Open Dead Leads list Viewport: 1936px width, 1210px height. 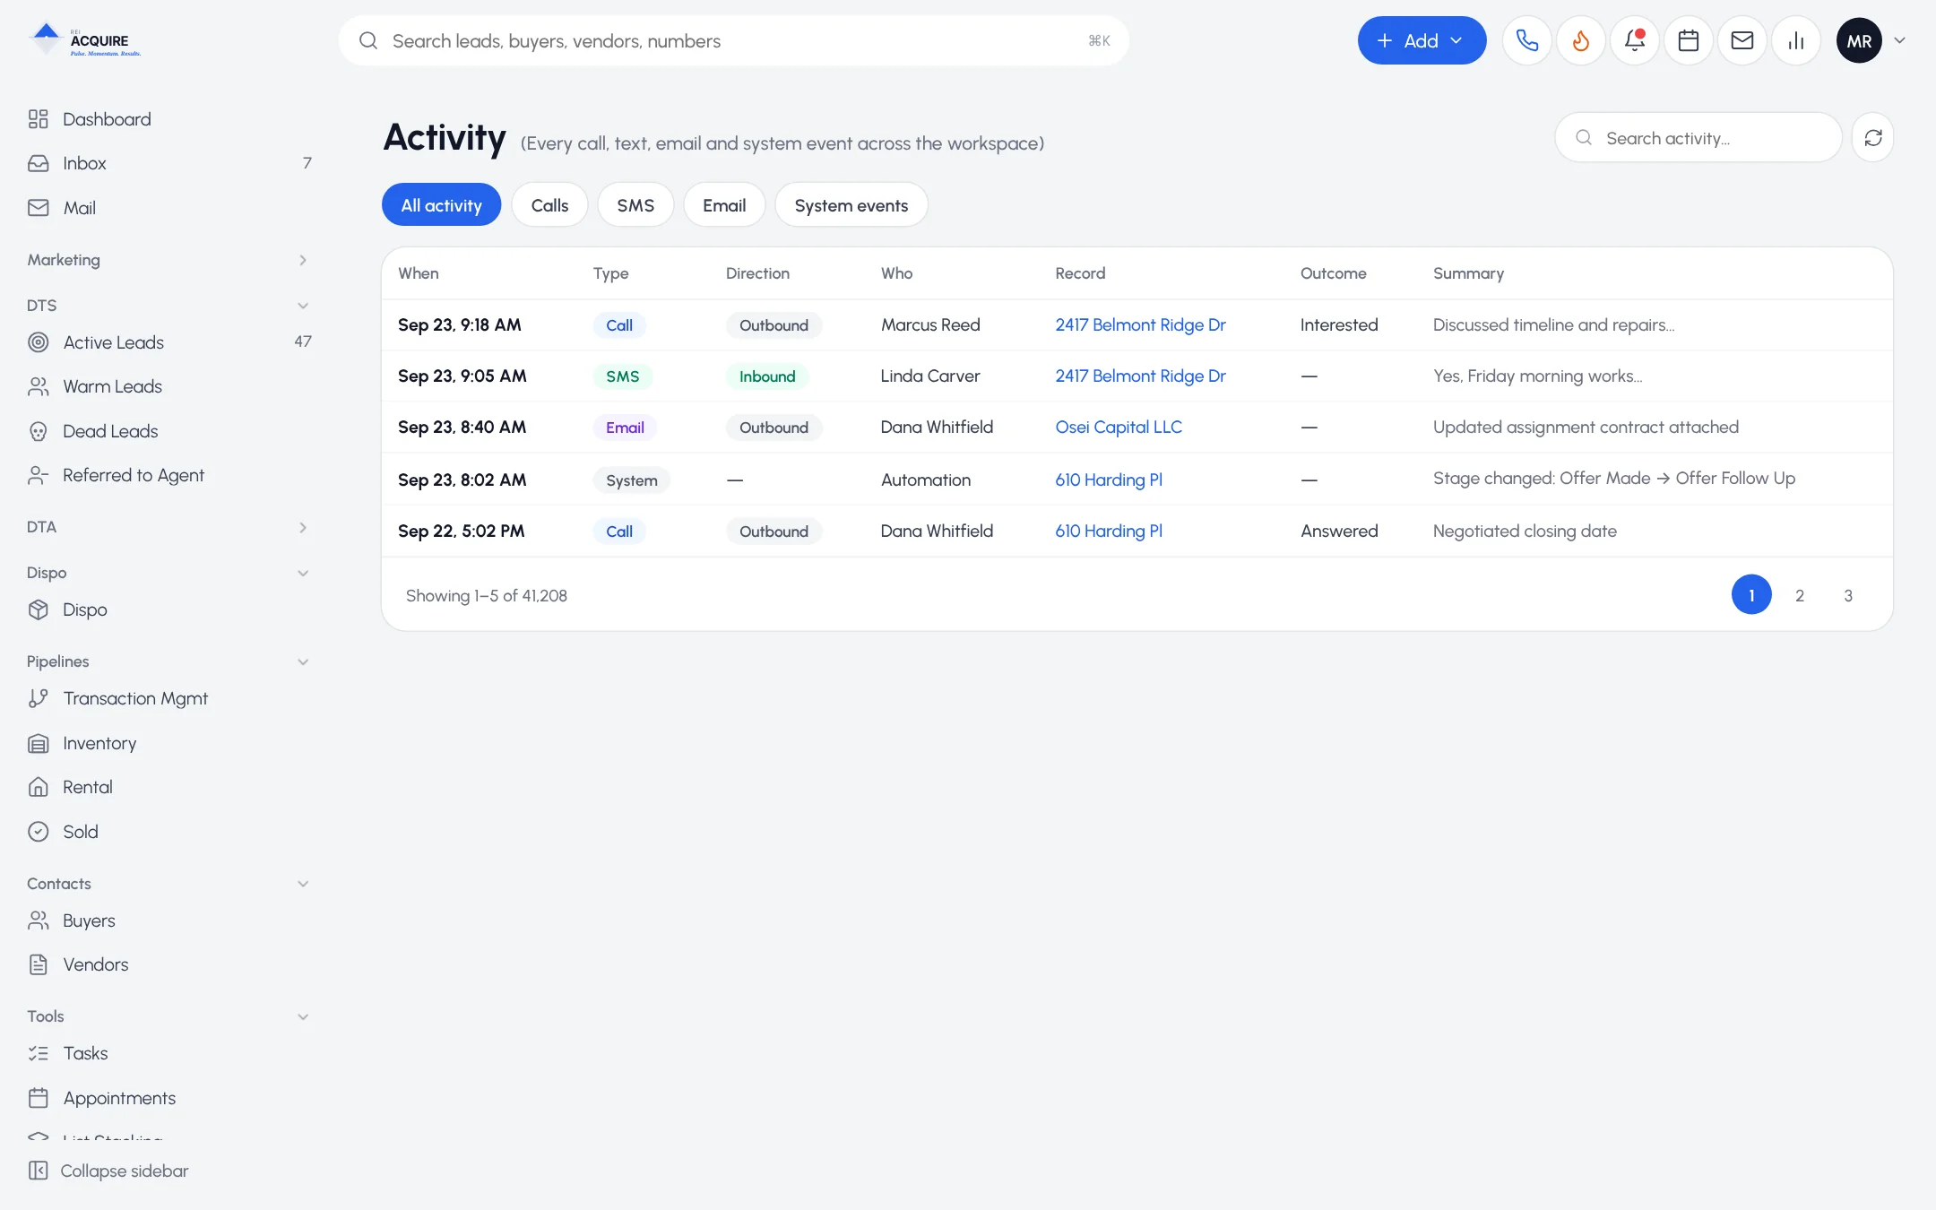click(x=168, y=431)
